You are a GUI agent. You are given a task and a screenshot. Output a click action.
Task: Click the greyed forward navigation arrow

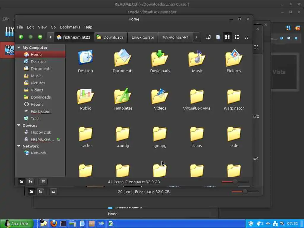click(x=31, y=37)
